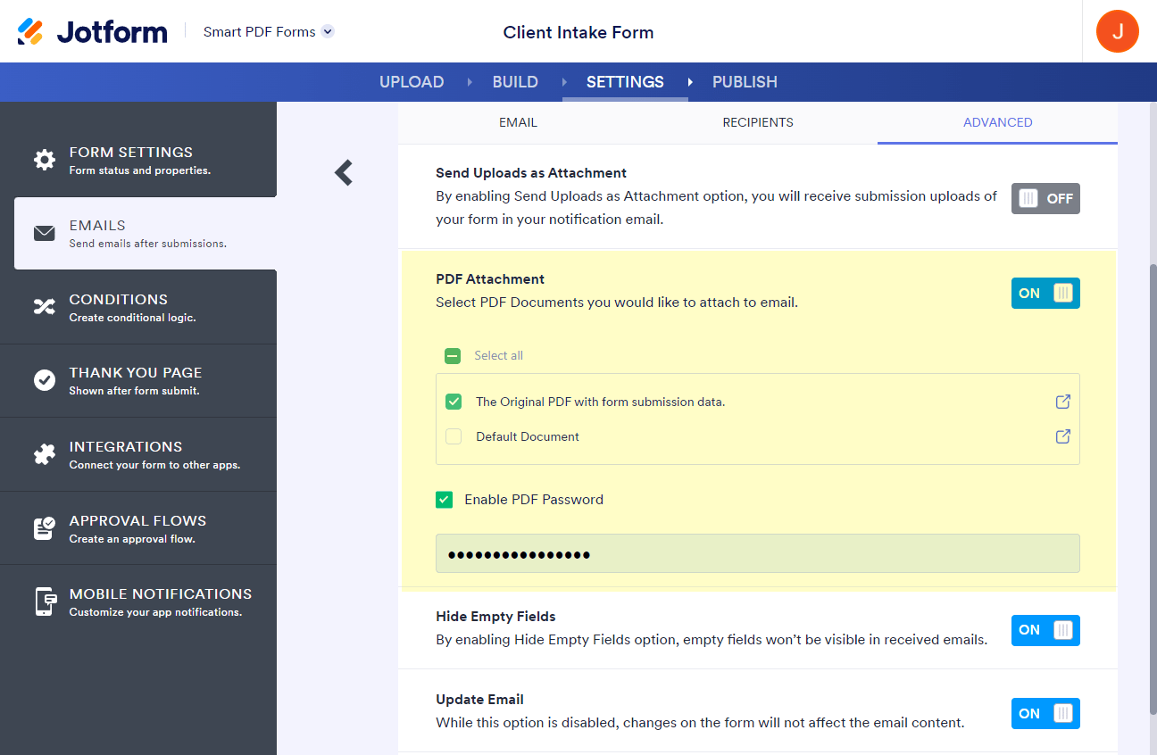Go back using the left chevron arrow
This screenshot has width=1157, height=755.
pos(344,172)
